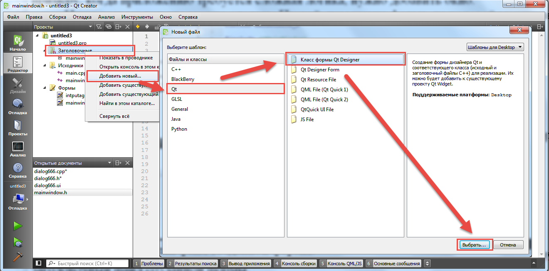The width and height of the screenshot is (549, 271).
Task: Open the Сборка menu
Action: [x=57, y=17]
